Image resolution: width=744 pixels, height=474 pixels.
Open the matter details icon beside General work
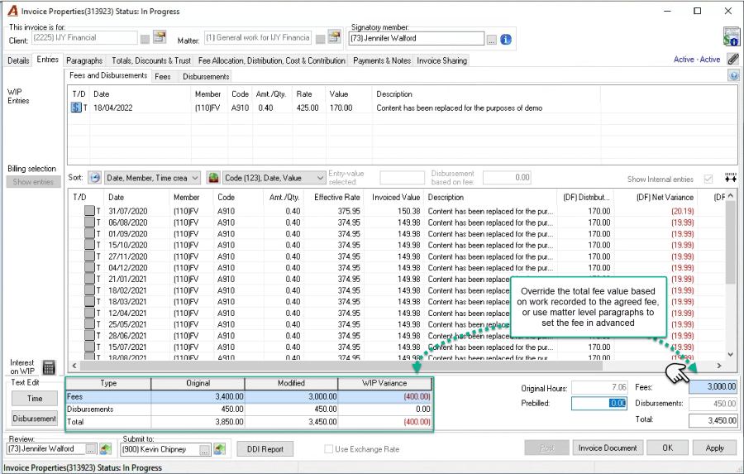[x=335, y=37]
